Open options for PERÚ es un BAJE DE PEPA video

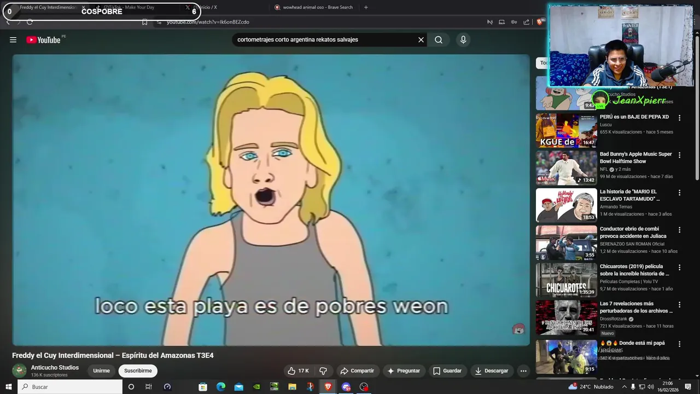[x=680, y=118]
